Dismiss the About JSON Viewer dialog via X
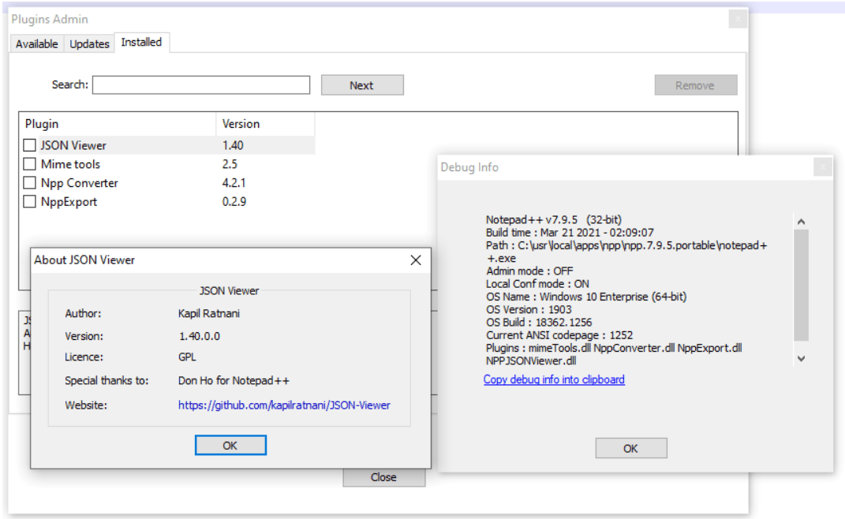The width and height of the screenshot is (845, 519). point(416,259)
